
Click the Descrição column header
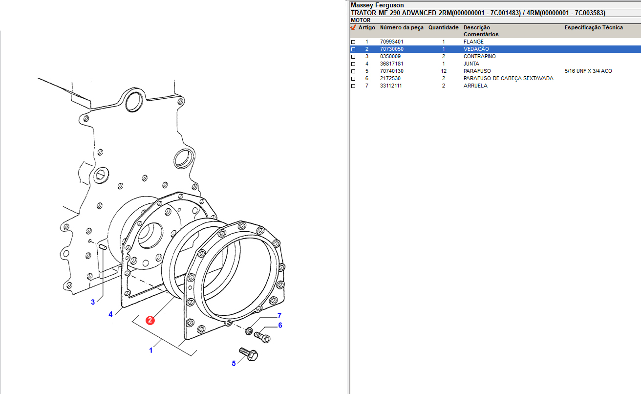coord(476,28)
